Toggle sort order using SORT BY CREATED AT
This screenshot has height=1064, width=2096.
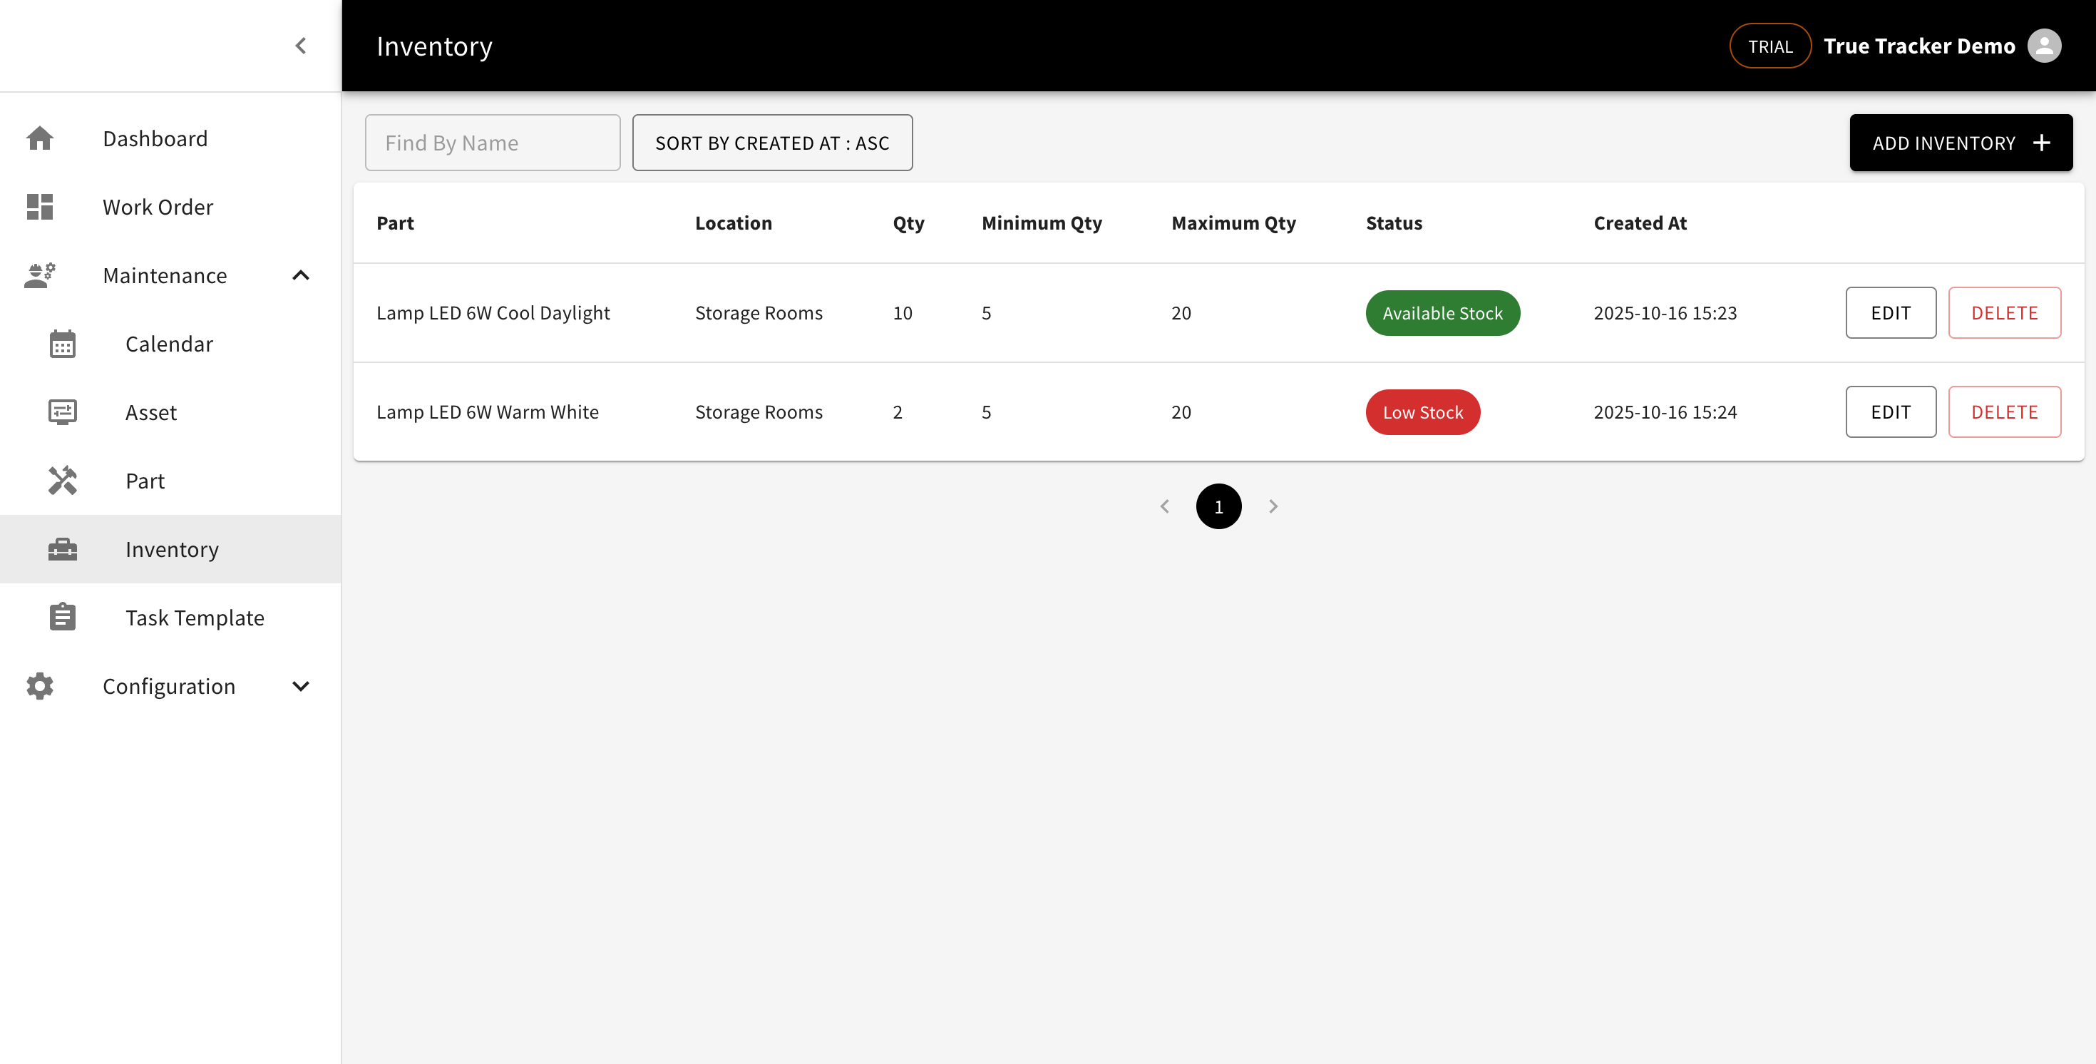(x=772, y=143)
